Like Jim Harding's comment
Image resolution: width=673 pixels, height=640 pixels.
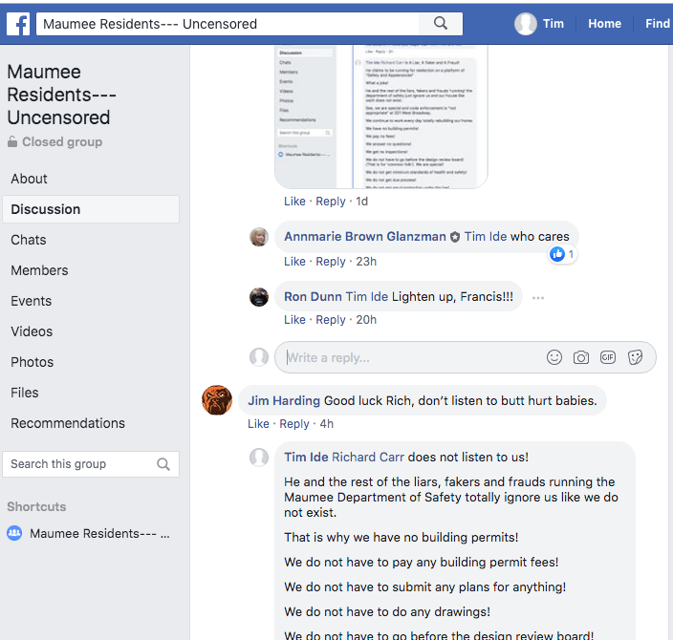pos(258,424)
